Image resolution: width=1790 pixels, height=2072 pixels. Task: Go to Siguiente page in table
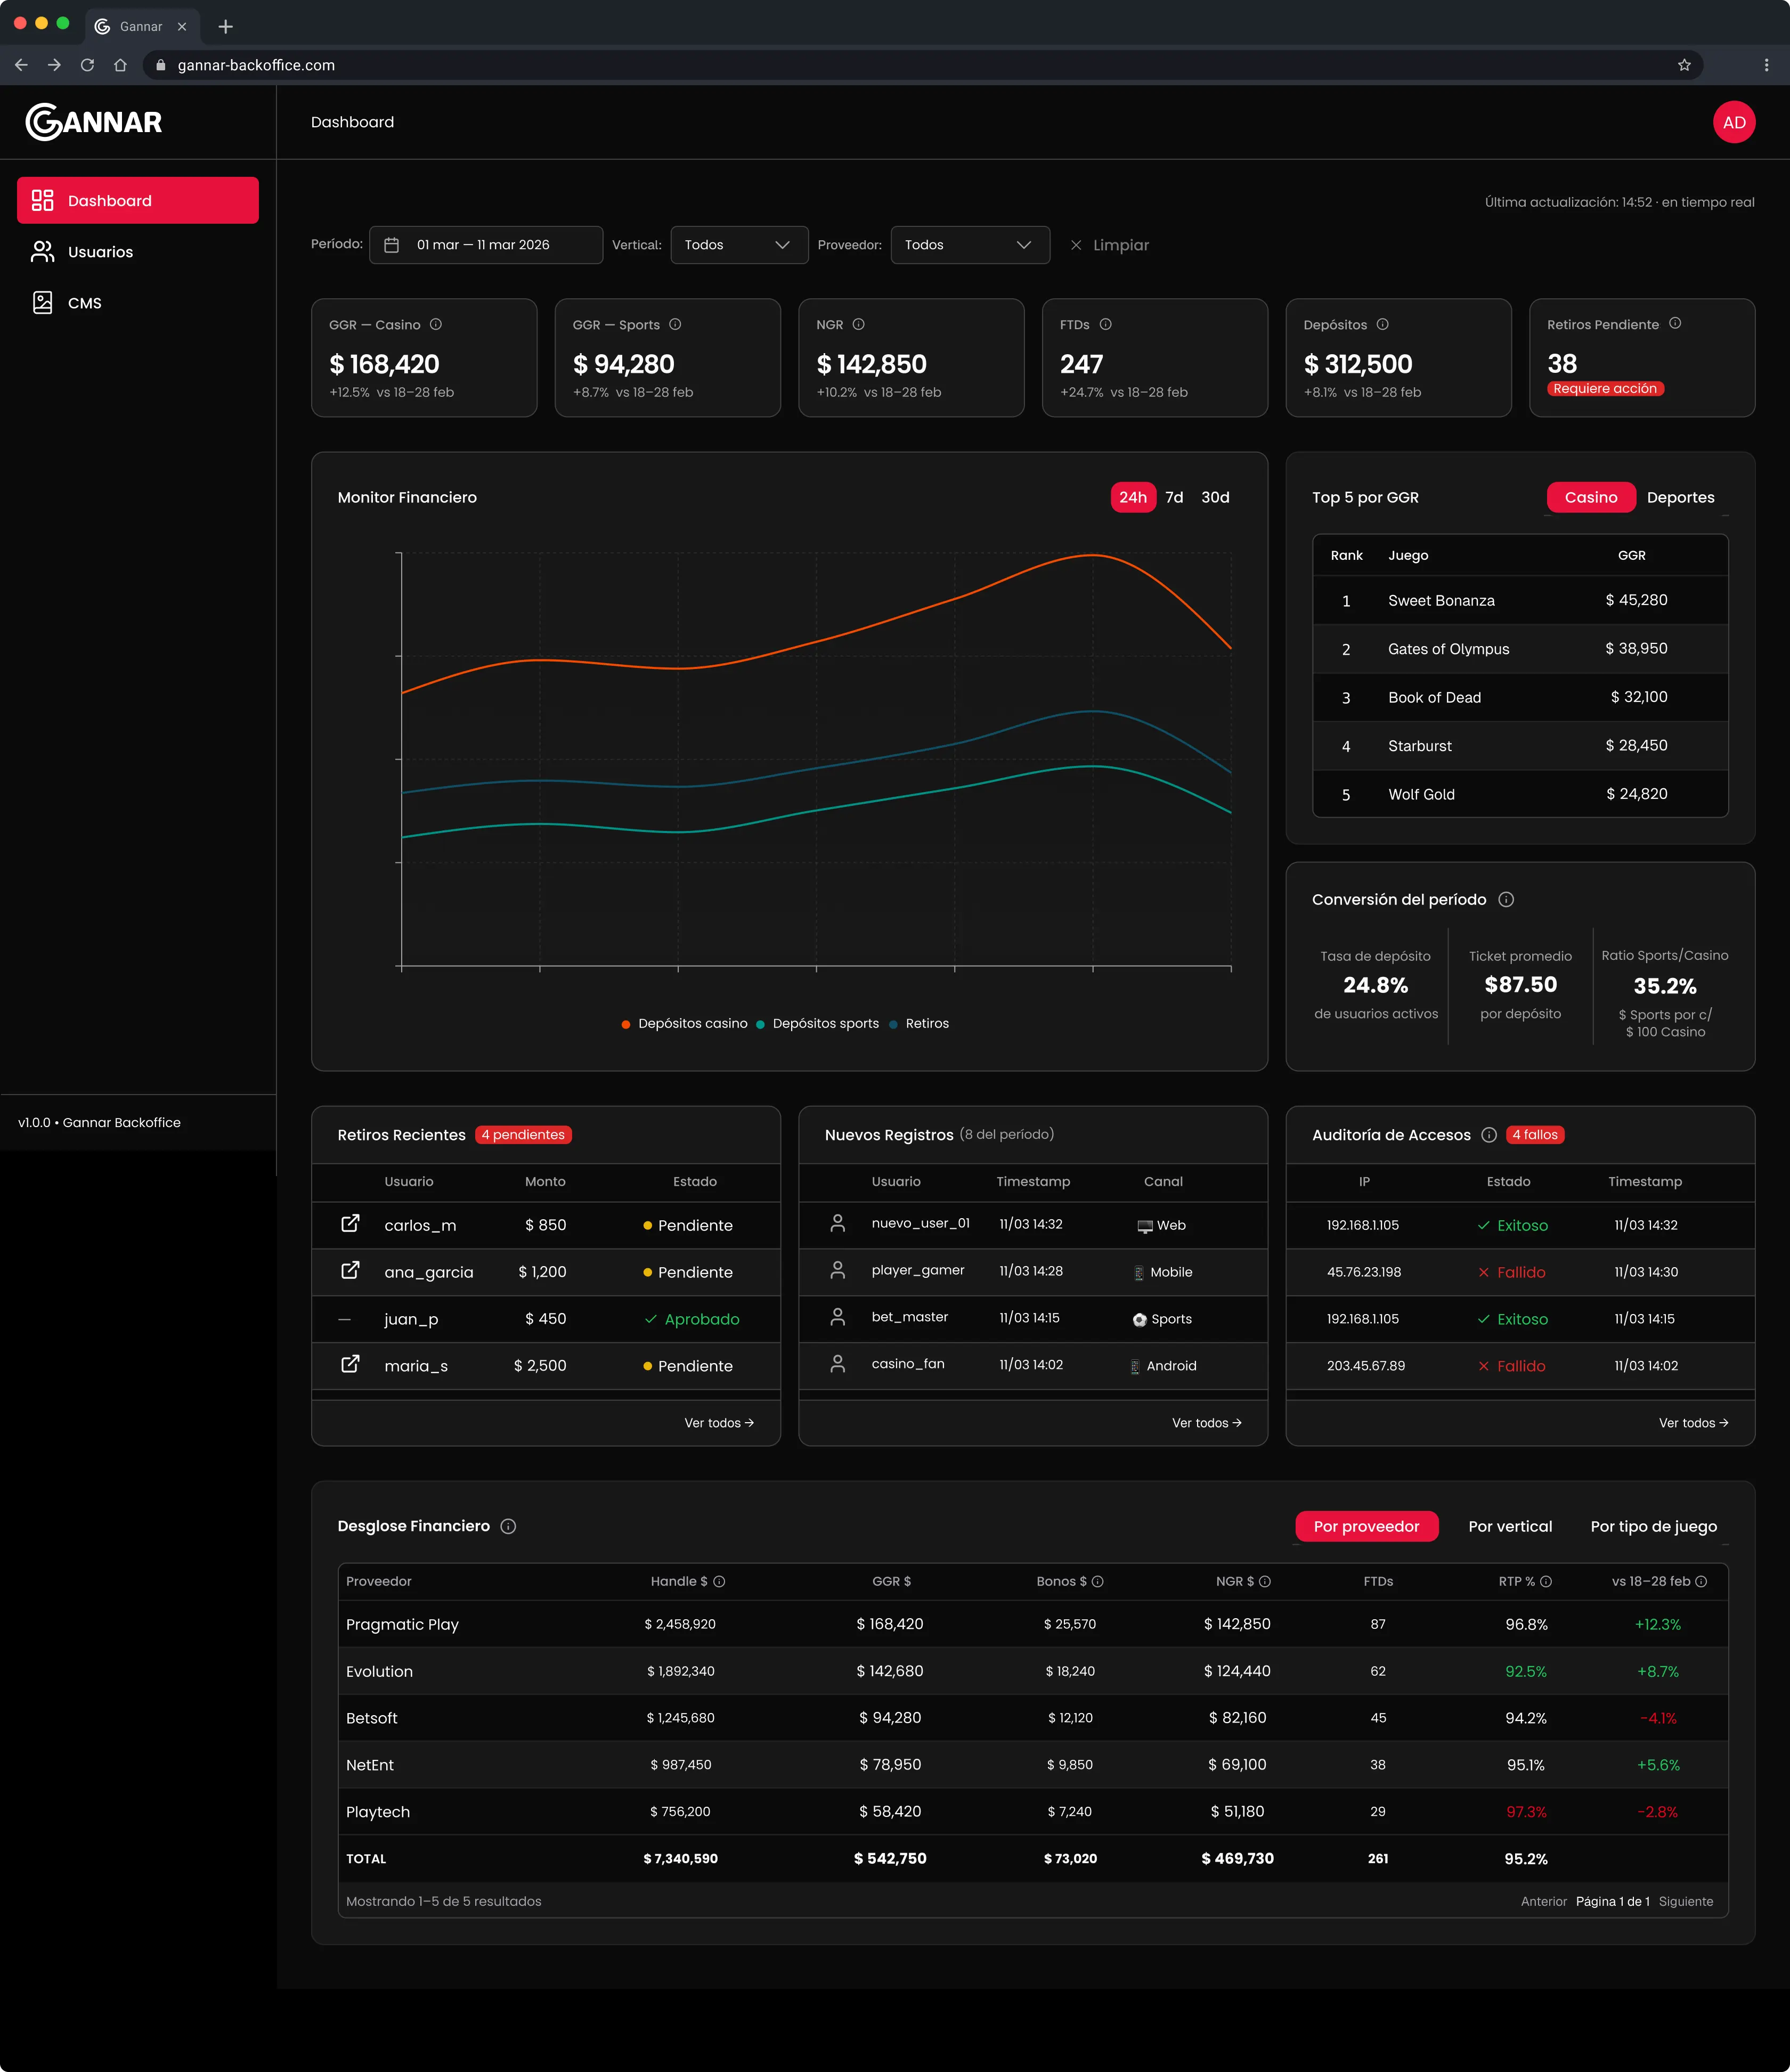point(1685,1901)
